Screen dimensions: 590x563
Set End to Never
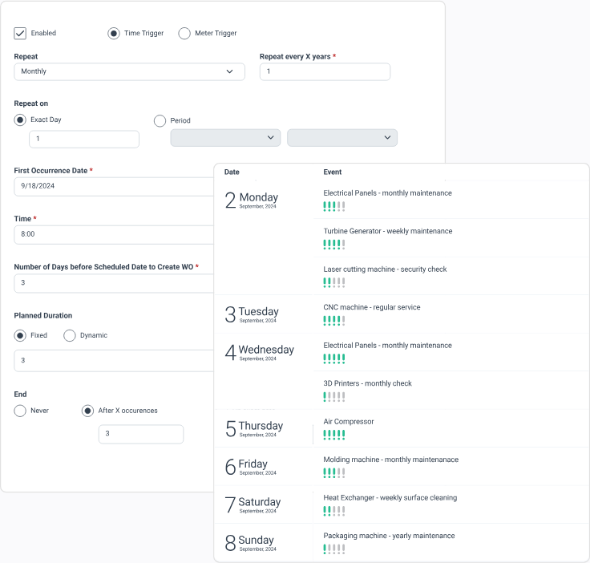21,411
